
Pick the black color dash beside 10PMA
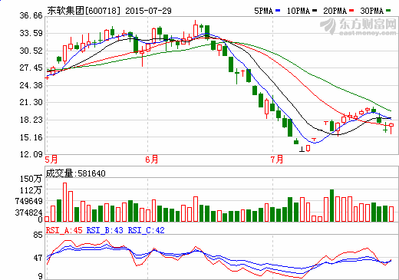click(x=315, y=11)
